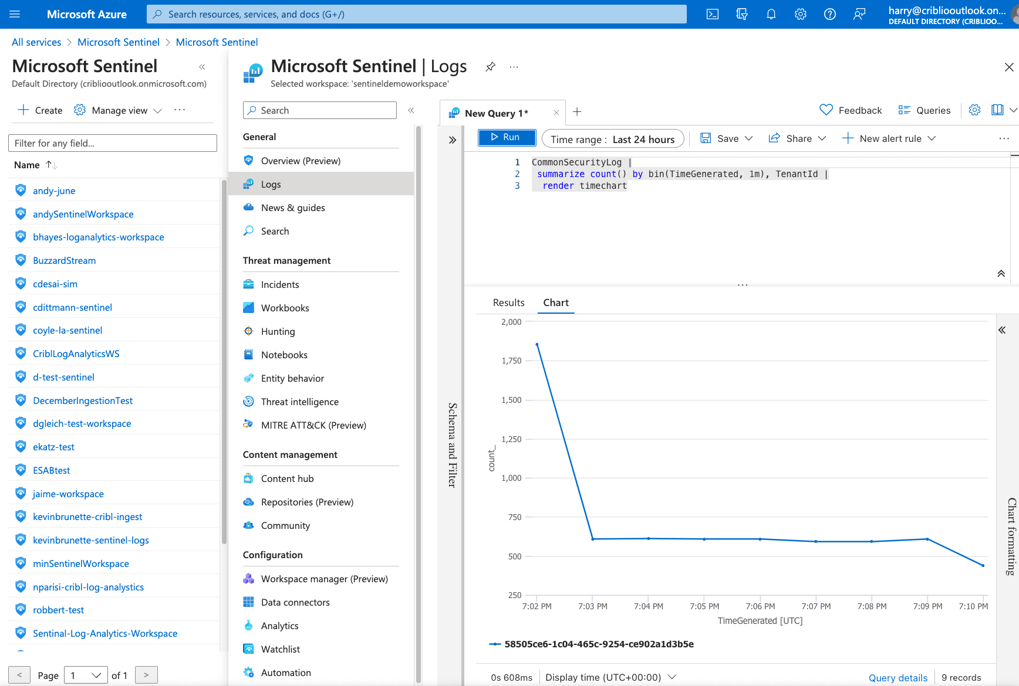The height and width of the screenshot is (686, 1019).
Task: Click the Filter for any field box
Action: click(113, 143)
